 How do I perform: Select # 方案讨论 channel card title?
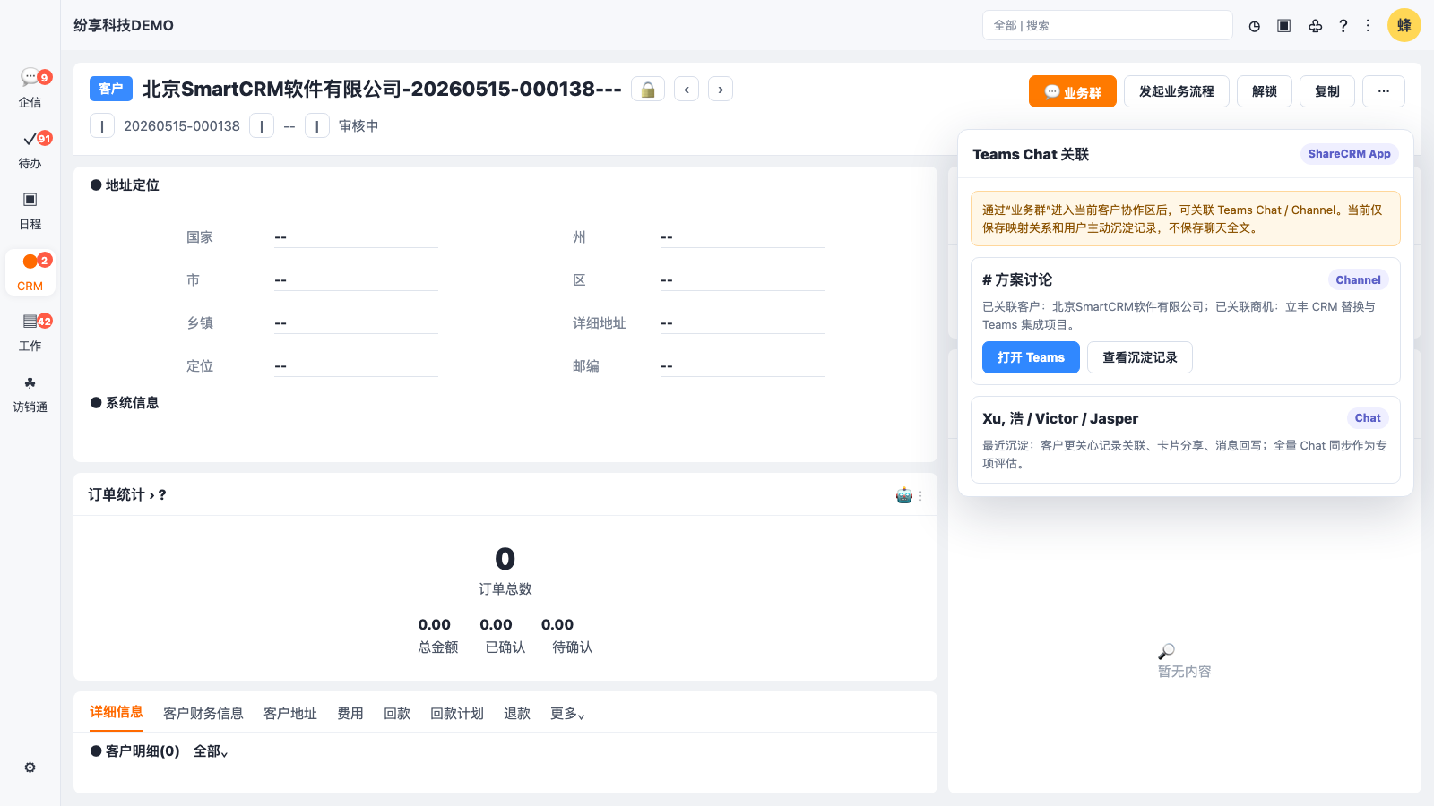tap(1017, 280)
